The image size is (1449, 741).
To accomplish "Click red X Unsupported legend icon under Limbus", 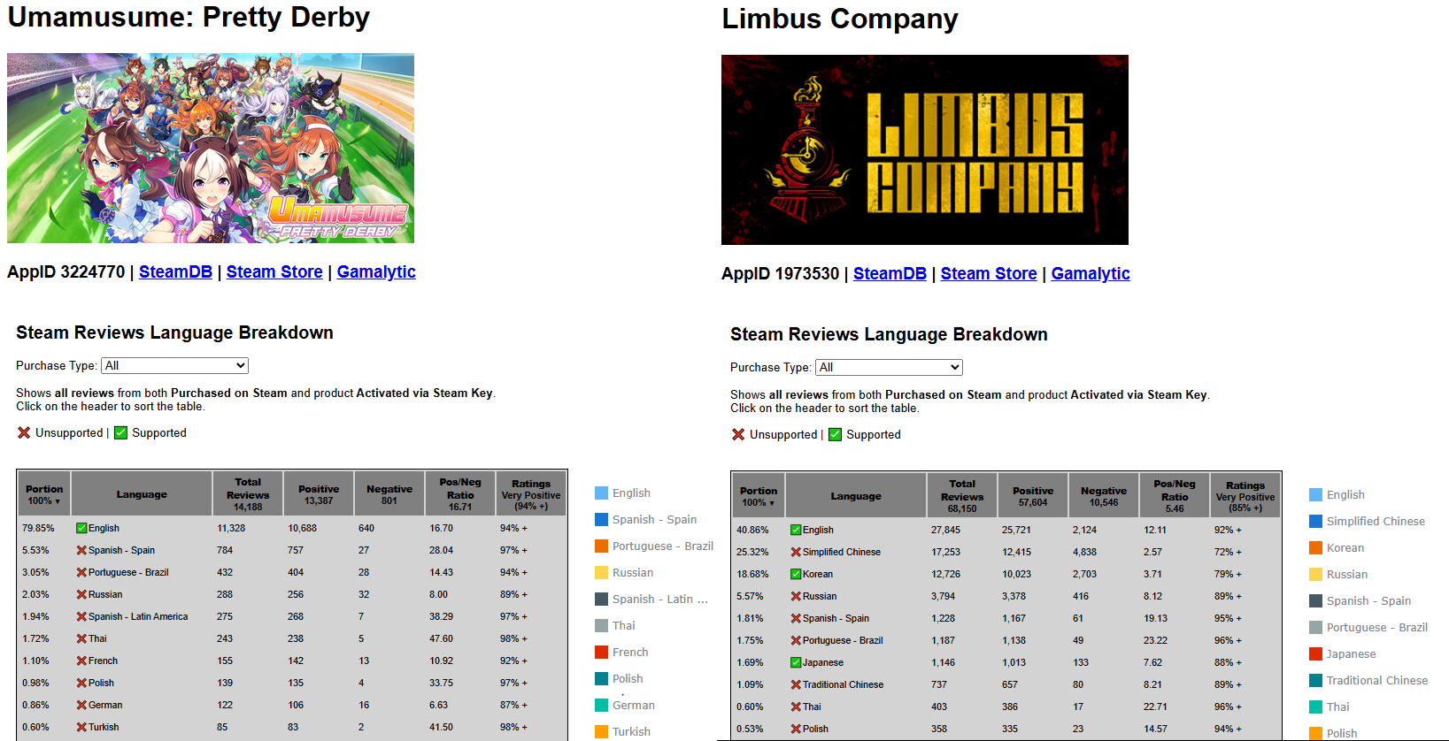I will pos(738,434).
